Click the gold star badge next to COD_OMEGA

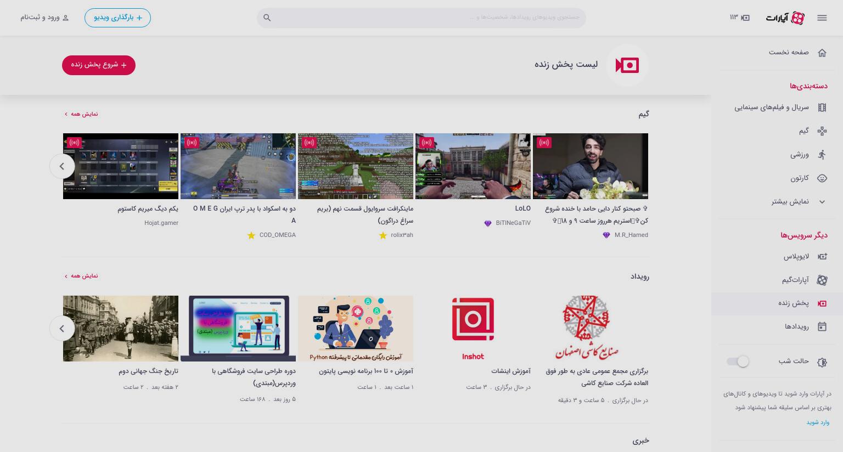pyautogui.click(x=251, y=235)
